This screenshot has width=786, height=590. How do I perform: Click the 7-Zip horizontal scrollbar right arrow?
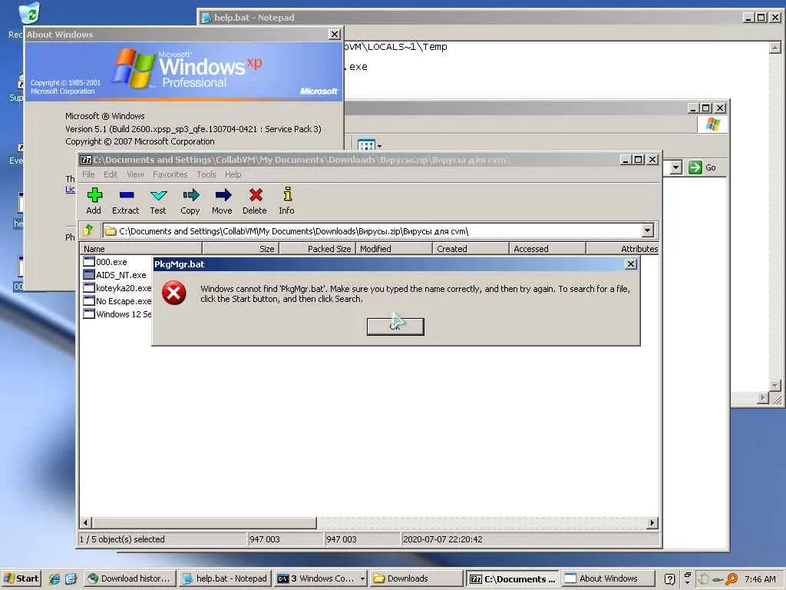click(x=652, y=522)
